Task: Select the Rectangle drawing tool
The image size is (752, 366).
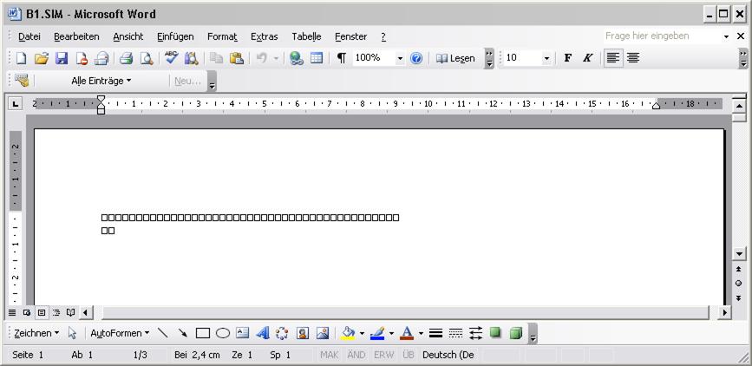Action: [203, 333]
